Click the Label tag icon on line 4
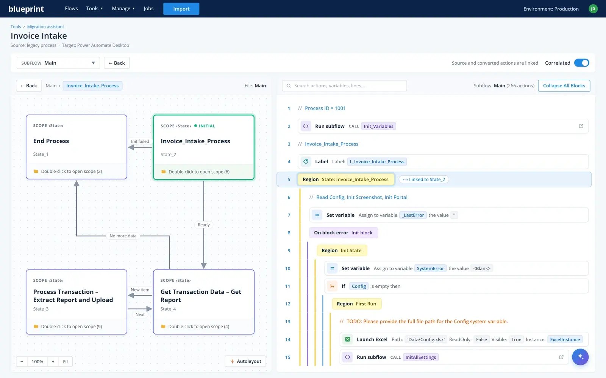 (x=306, y=162)
